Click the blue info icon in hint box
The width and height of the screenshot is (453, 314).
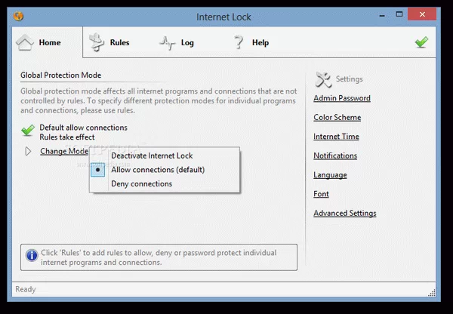pos(32,256)
